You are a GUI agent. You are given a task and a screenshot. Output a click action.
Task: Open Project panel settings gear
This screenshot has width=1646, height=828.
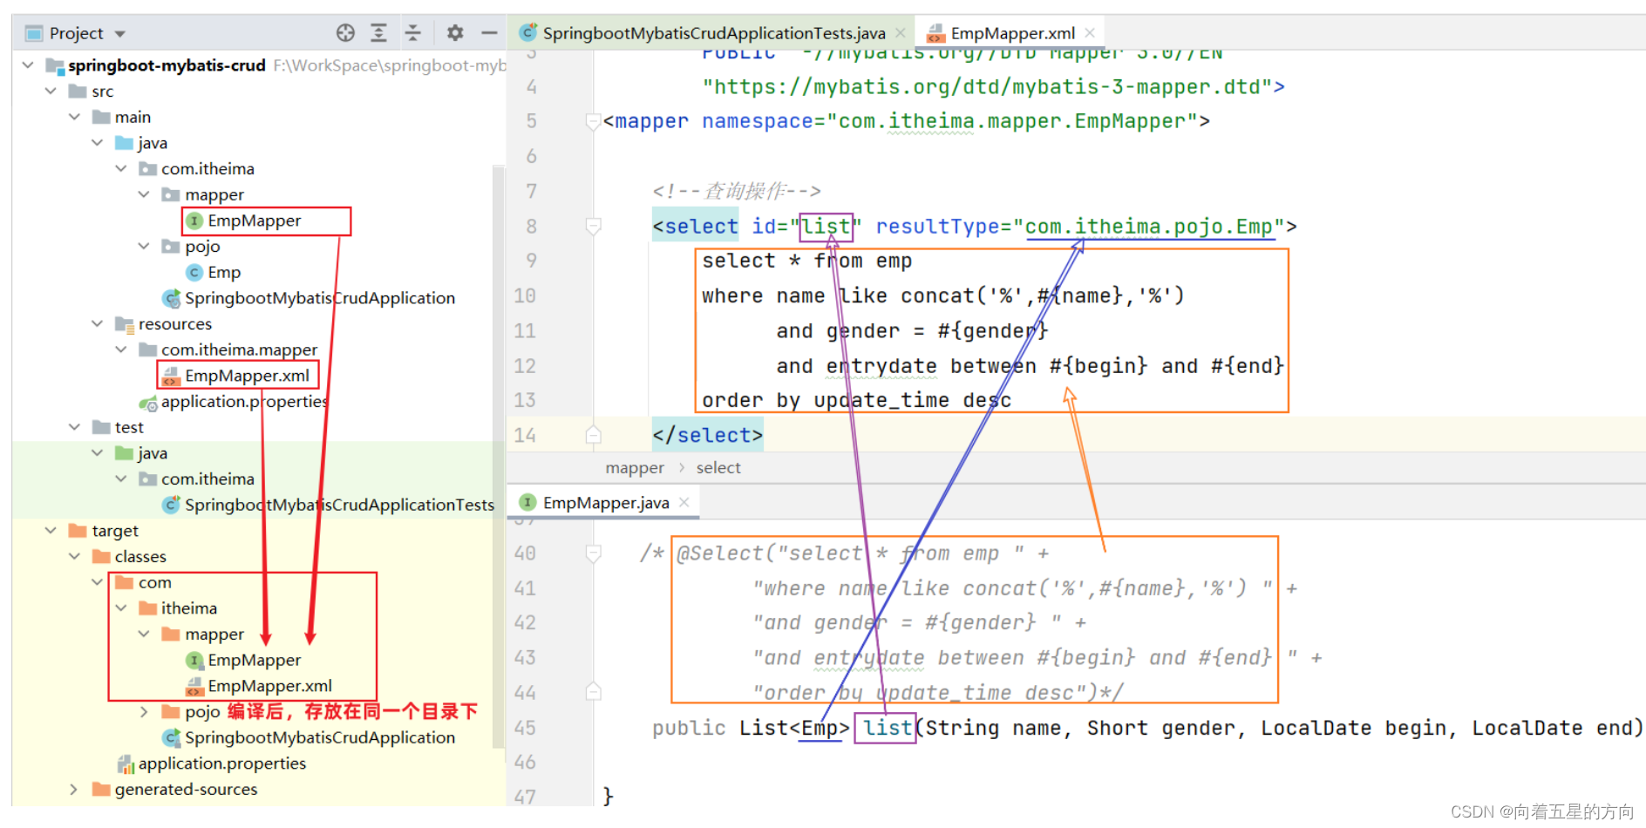pyautogui.click(x=454, y=33)
